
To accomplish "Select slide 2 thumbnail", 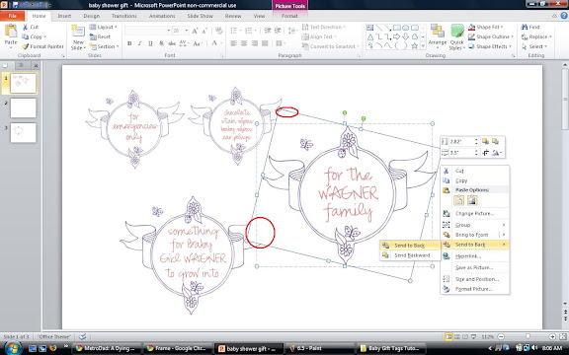I will pos(24,107).
